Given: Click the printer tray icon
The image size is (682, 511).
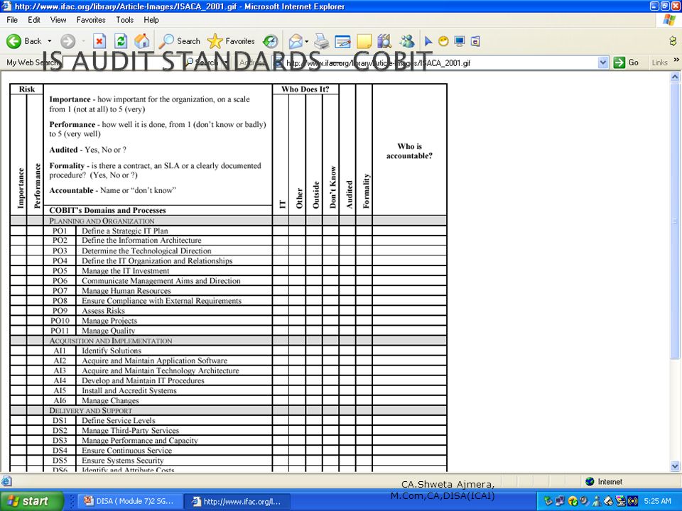Looking at the screenshot, I should tap(609, 501).
